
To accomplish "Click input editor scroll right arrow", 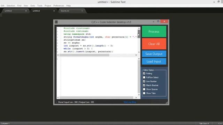I will 136,55.
